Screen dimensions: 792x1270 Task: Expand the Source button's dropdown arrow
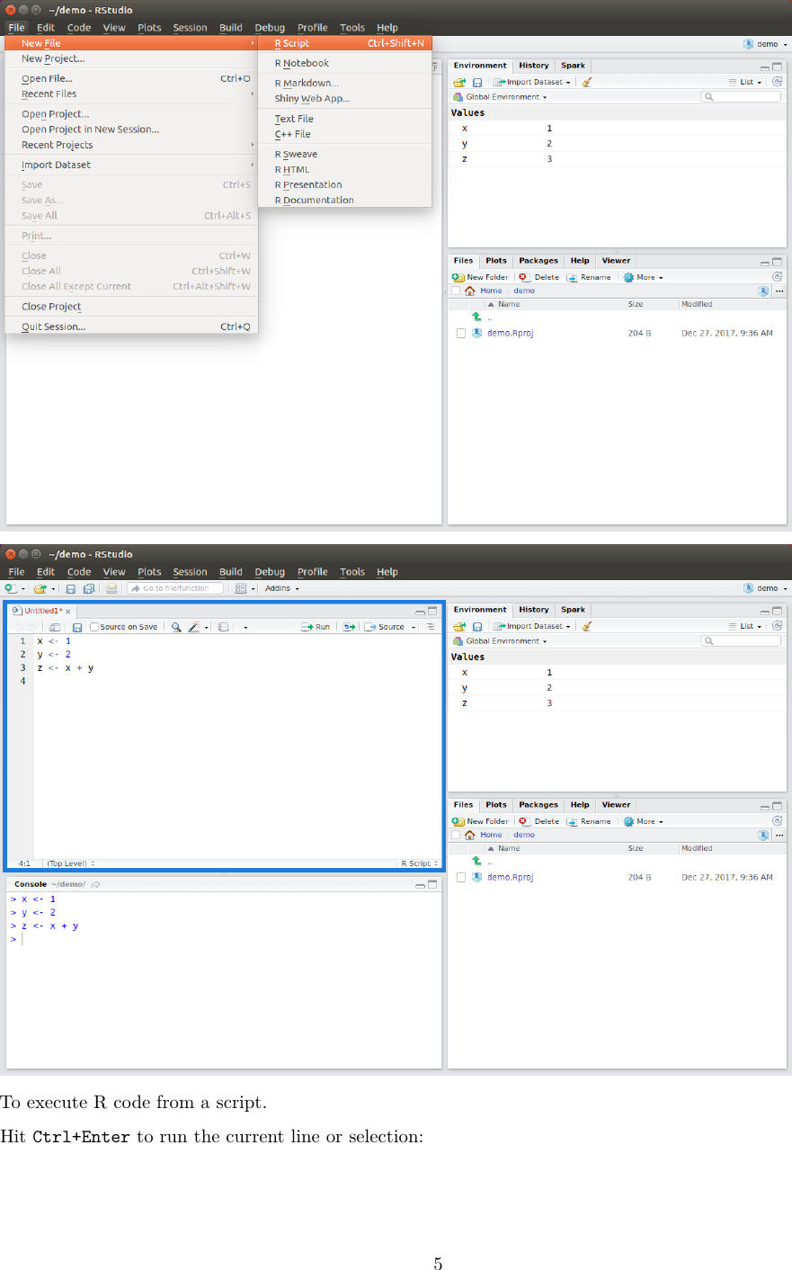pos(414,627)
